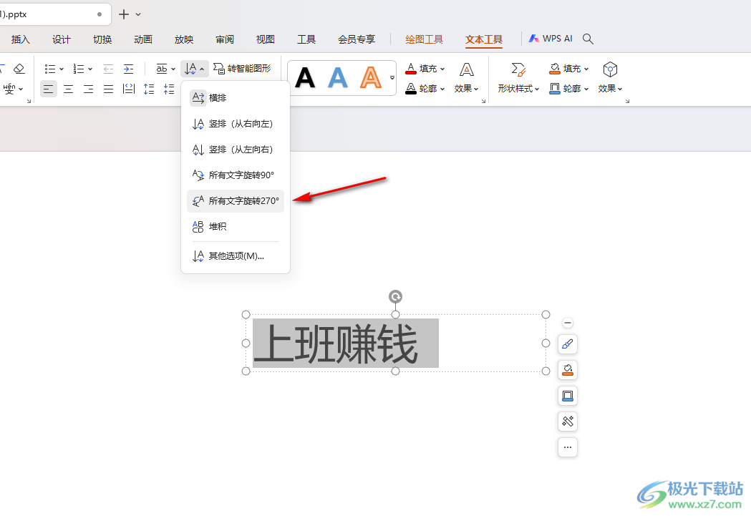Click the distributed alignment icon
751x516 pixels.
click(129, 89)
